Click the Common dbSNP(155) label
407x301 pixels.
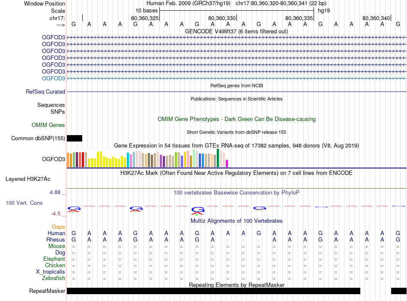point(38,139)
